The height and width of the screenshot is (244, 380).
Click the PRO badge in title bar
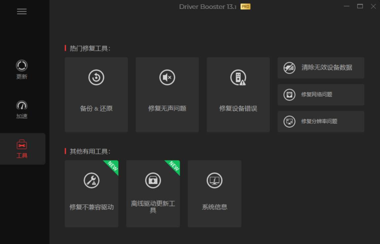[x=245, y=7]
